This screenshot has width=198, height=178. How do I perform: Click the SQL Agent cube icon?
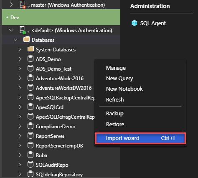point(135,23)
